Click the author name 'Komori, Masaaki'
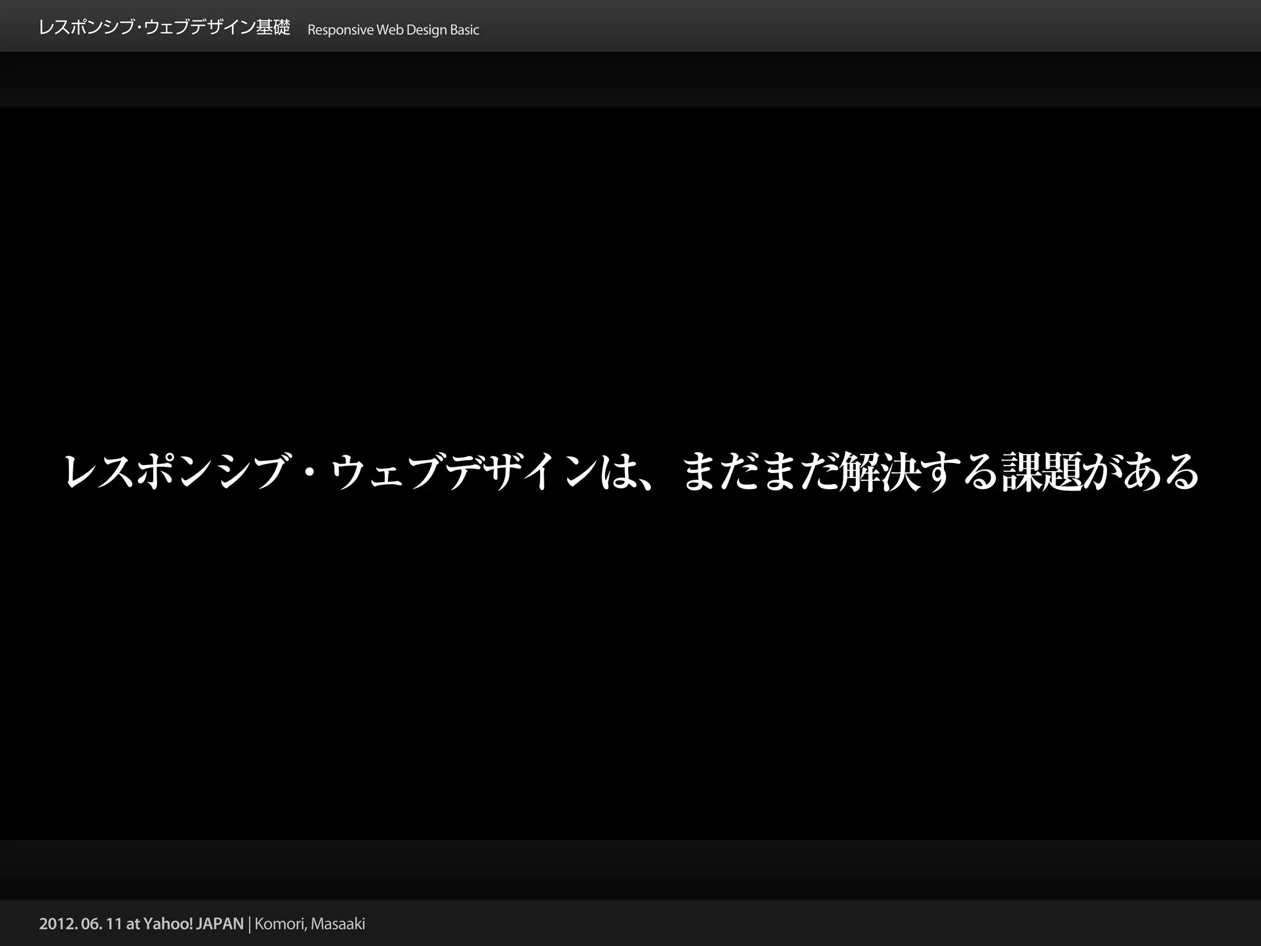 tap(310, 924)
